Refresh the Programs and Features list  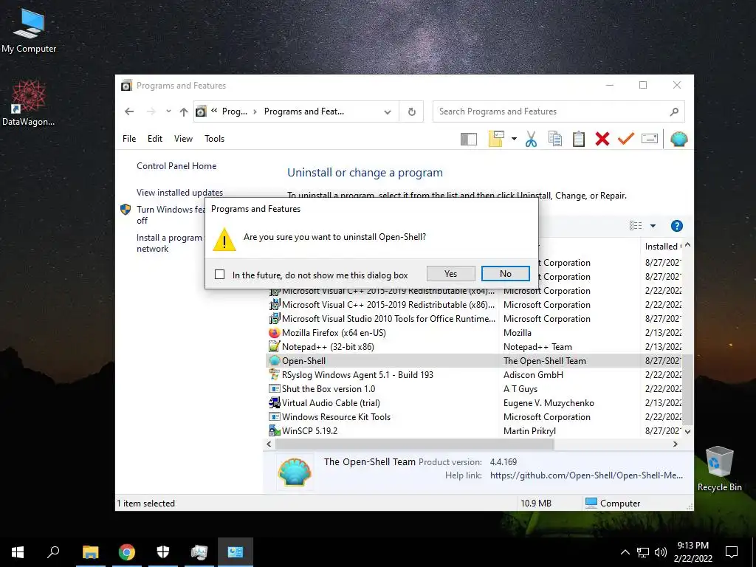click(x=412, y=112)
